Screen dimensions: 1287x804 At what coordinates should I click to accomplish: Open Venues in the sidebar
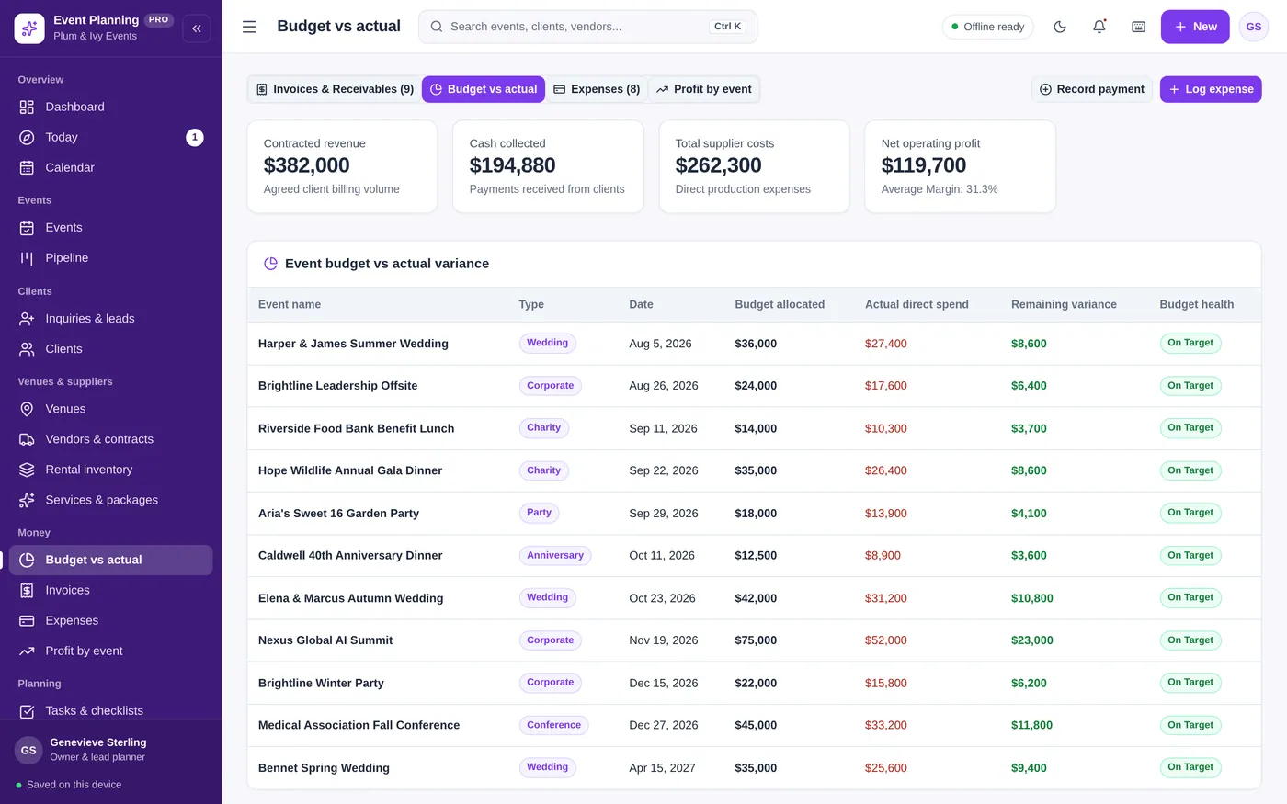[x=110, y=409]
